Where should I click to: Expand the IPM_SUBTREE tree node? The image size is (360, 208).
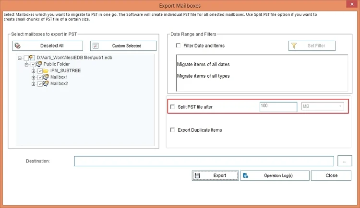pos(34,71)
